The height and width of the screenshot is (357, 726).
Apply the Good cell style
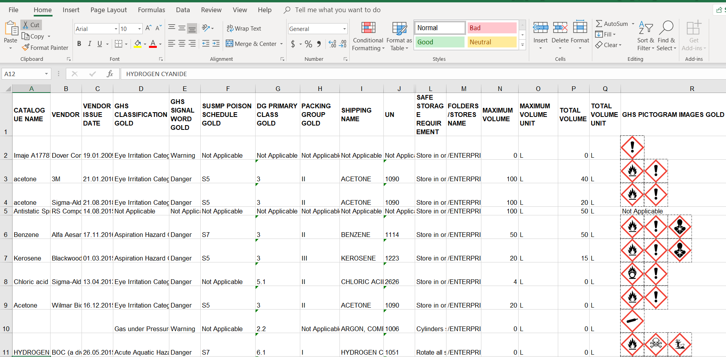pos(439,42)
